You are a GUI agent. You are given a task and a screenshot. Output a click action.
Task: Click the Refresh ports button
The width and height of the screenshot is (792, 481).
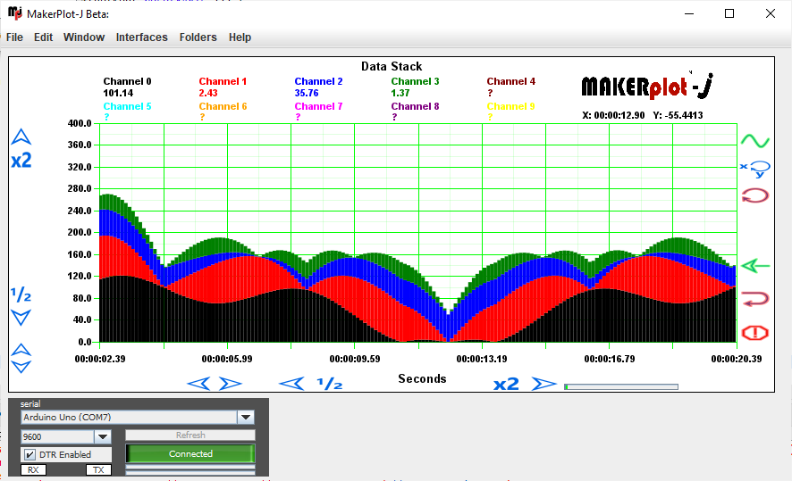[x=190, y=435]
